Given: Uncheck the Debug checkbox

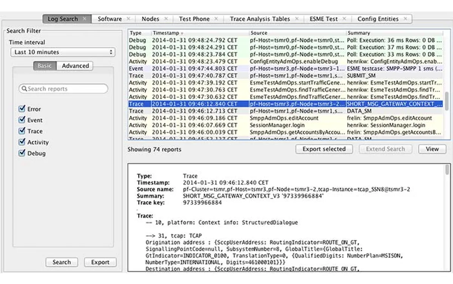Looking at the screenshot, I should point(22,153).
